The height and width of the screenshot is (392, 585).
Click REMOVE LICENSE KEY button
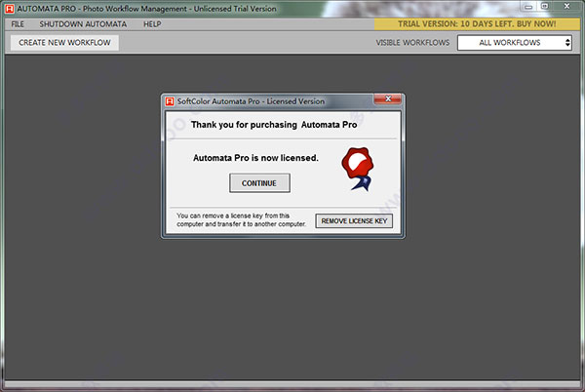[354, 220]
